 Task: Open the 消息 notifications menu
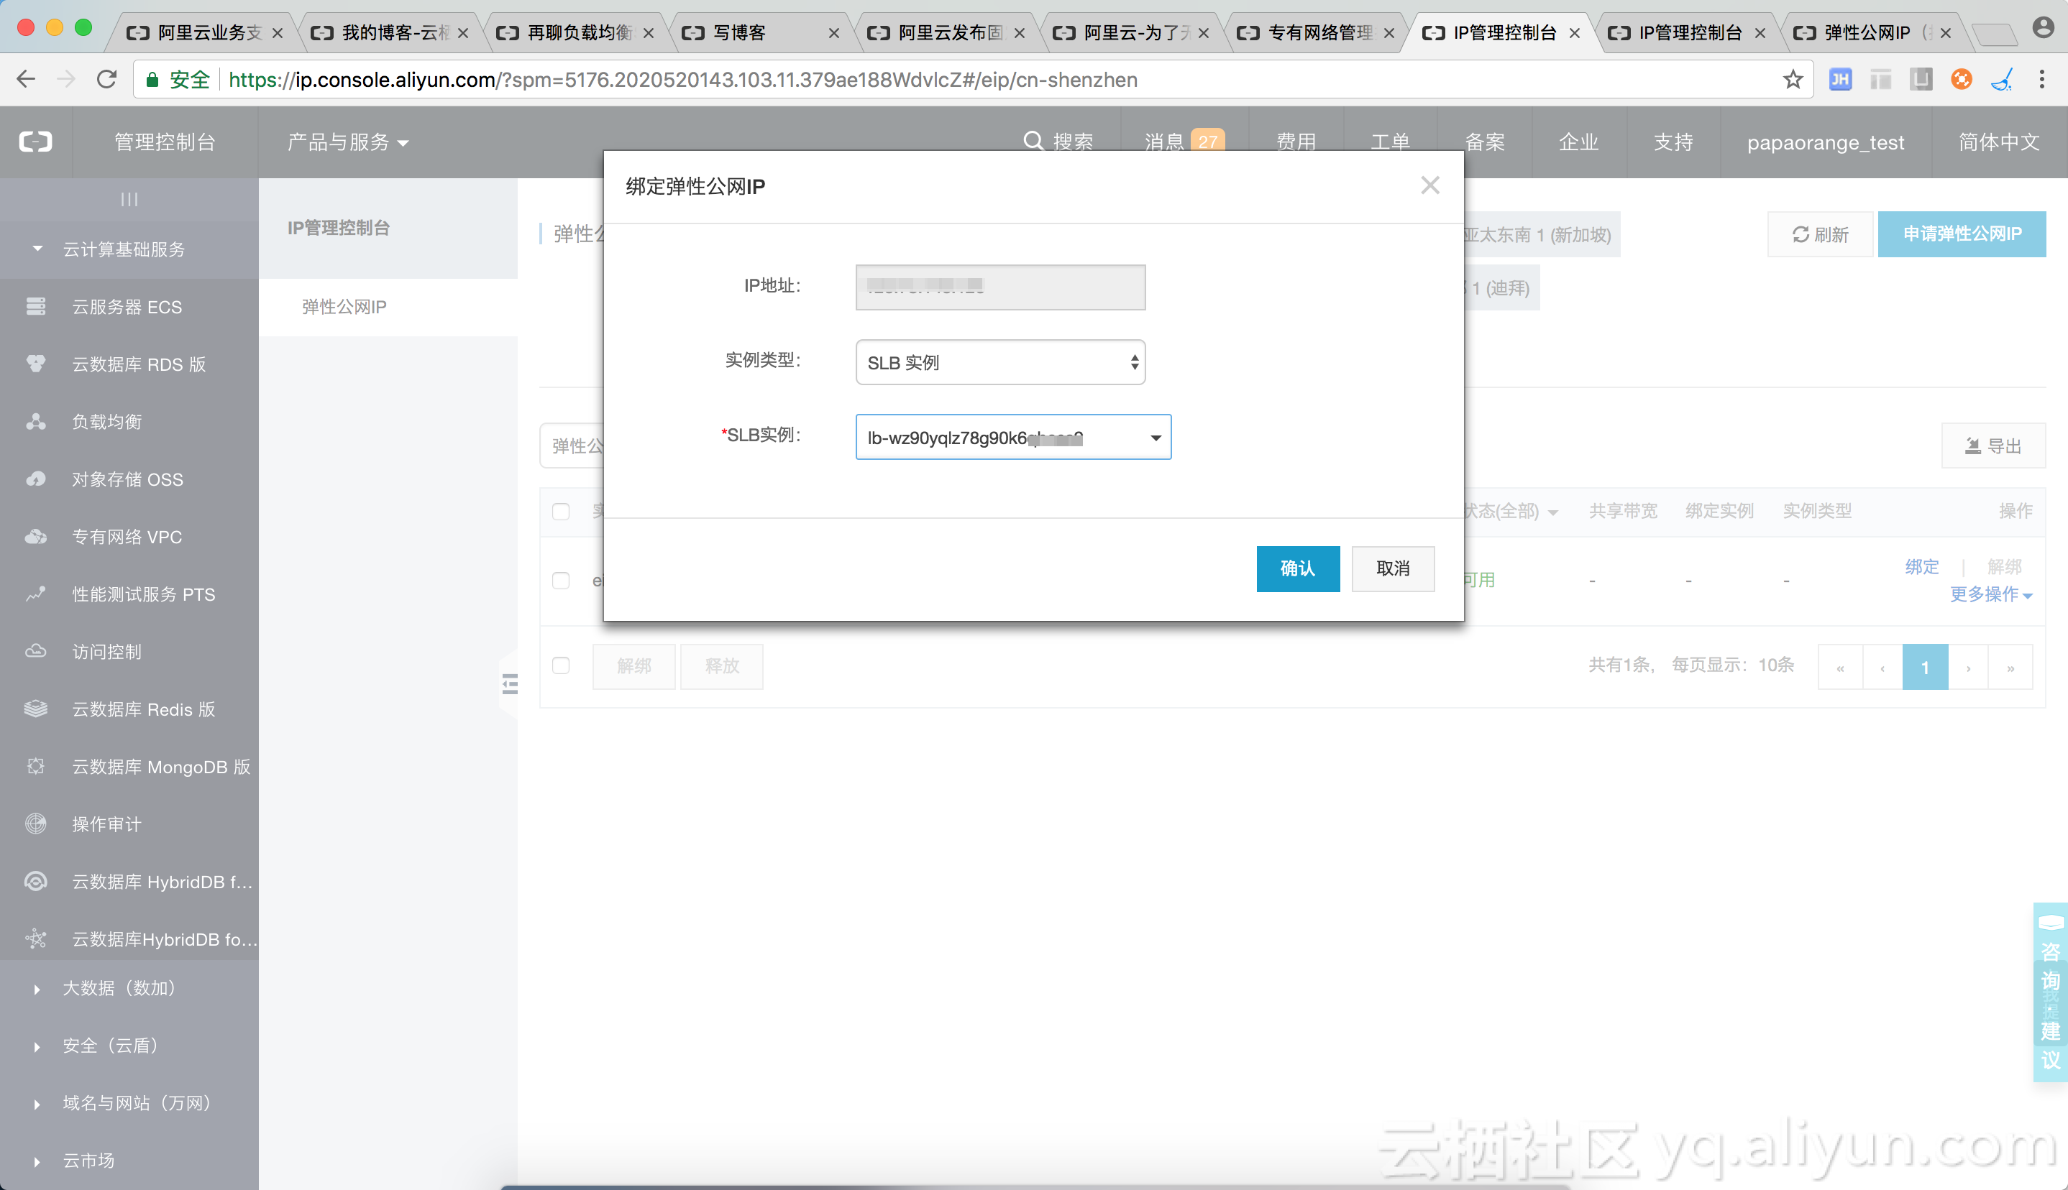(1184, 142)
